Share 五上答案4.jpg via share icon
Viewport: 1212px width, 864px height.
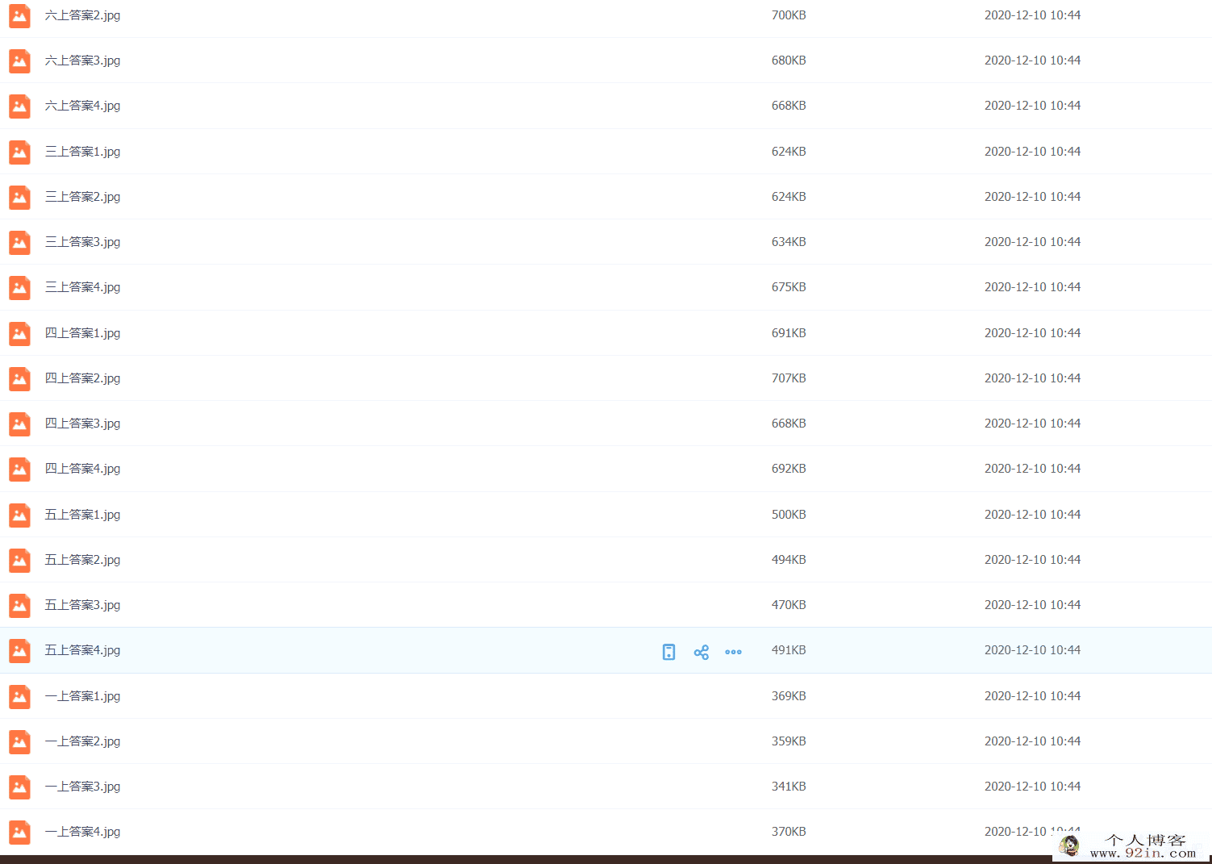702,652
